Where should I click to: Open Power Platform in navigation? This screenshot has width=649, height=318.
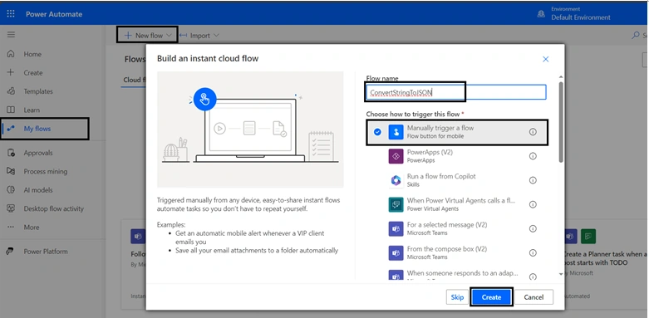(x=46, y=251)
